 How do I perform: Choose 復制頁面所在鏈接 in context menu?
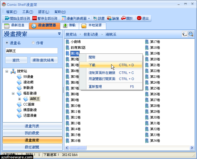click(x=111, y=73)
